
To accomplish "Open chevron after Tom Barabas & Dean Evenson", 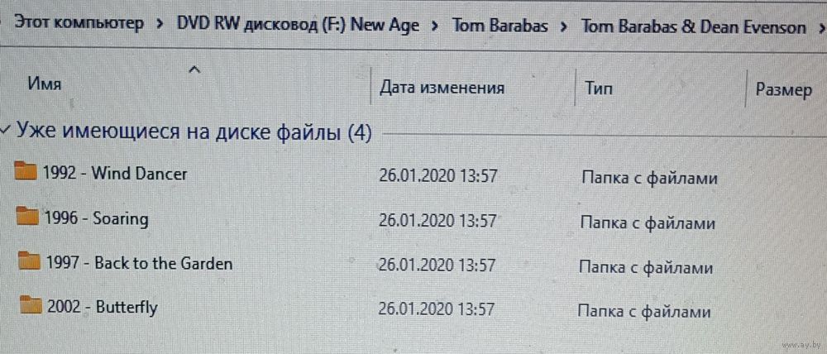I will pyautogui.click(x=821, y=27).
